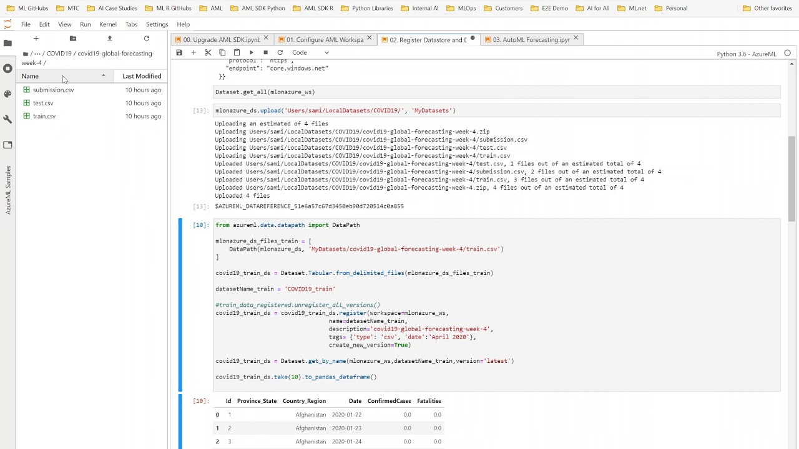This screenshot has height=449, width=799.
Task: Open the Tabs menu
Action: (x=131, y=24)
